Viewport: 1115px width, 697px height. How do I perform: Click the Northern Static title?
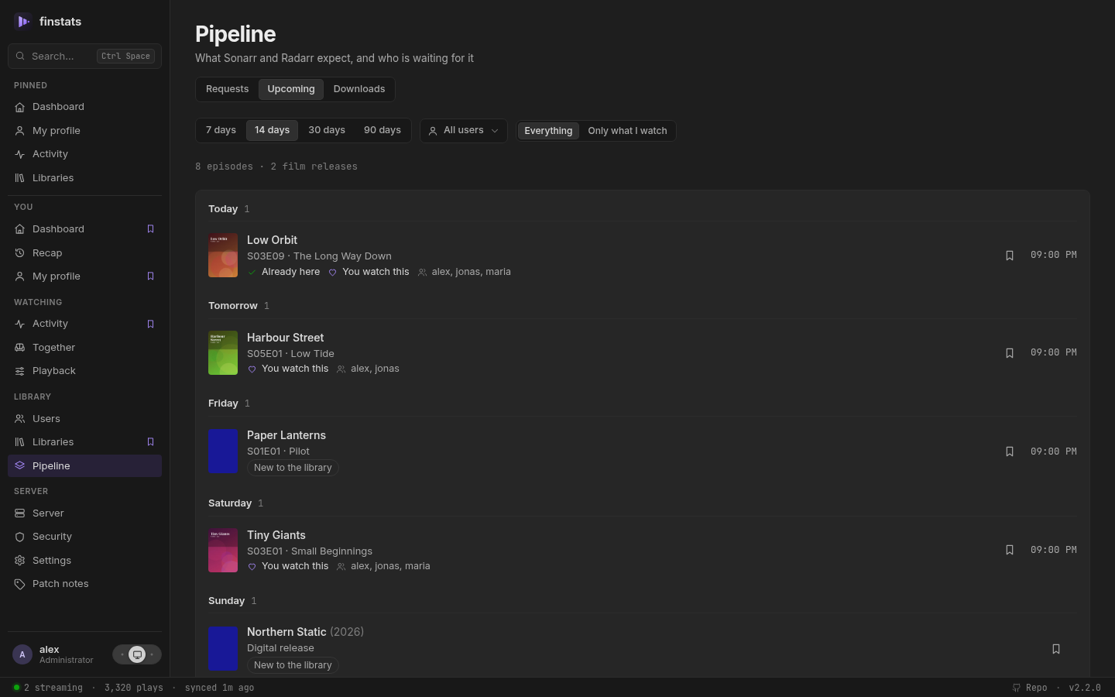[x=286, y=632]
